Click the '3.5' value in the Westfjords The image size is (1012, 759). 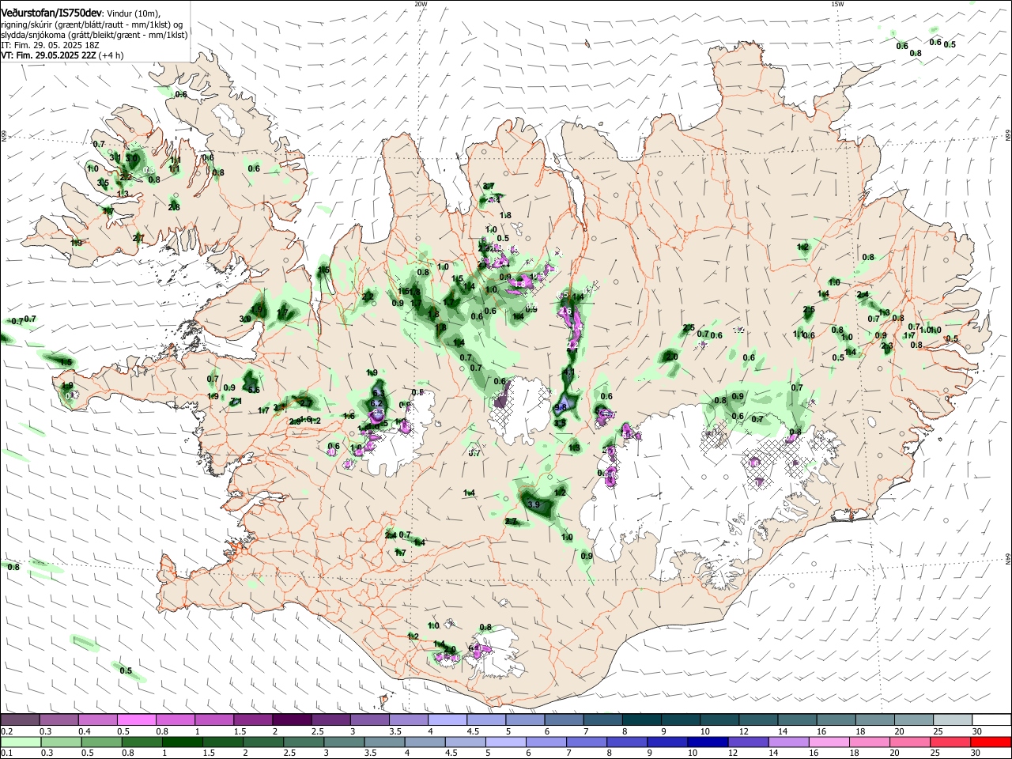(x=103, y=183)
